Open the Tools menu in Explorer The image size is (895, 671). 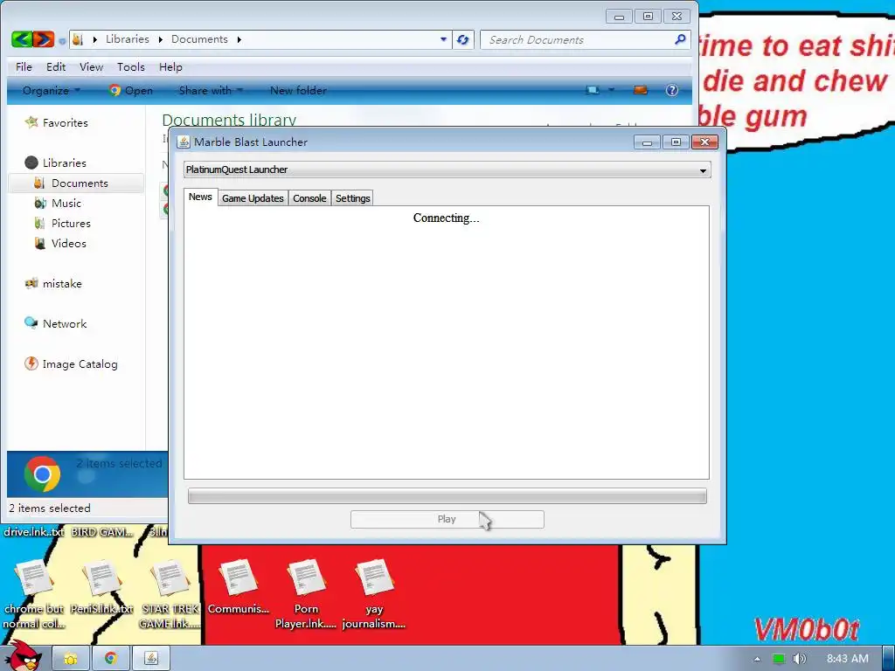pos(131,66)
